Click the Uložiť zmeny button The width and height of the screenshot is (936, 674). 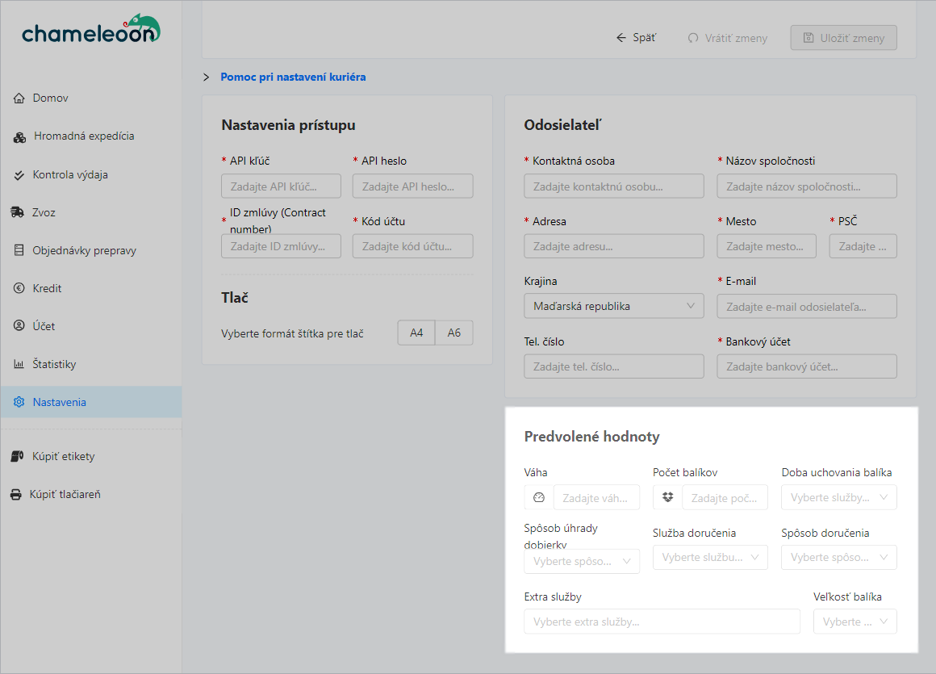pyautogui.click(x=843, y=38)
